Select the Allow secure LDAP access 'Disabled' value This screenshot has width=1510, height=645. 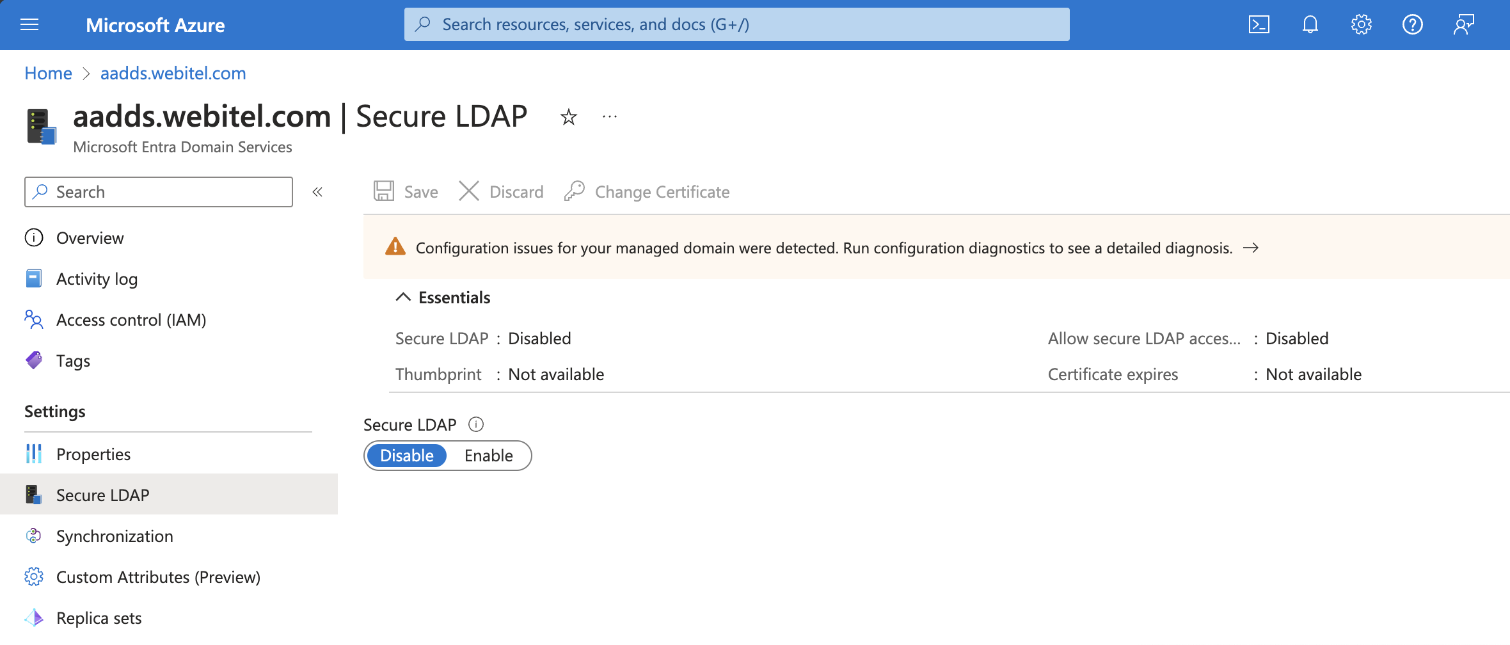tap(1297, 338)
